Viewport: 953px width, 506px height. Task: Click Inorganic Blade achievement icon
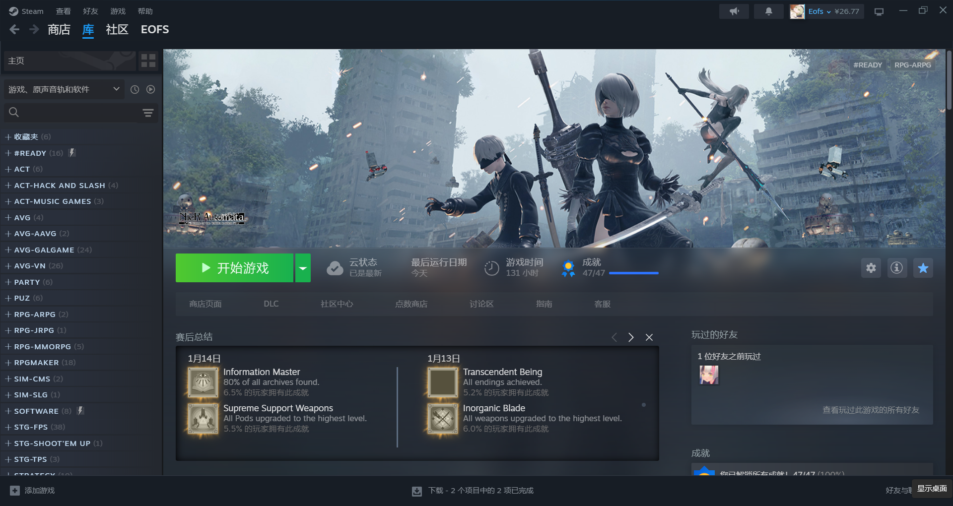click(443, 419)
